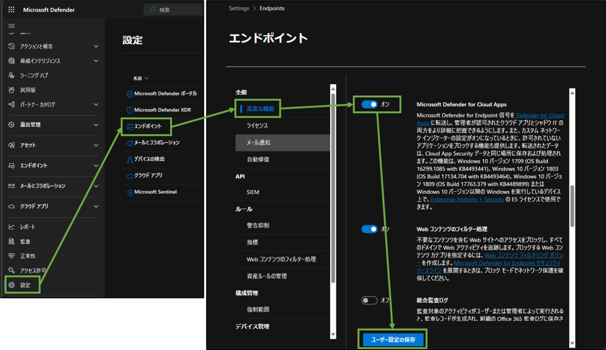The width and height of the screenshot is (606, 350).
Task: Click the メールとコラボレーション settings list icon
Action: pyautogui.click(x=130, y=143)
